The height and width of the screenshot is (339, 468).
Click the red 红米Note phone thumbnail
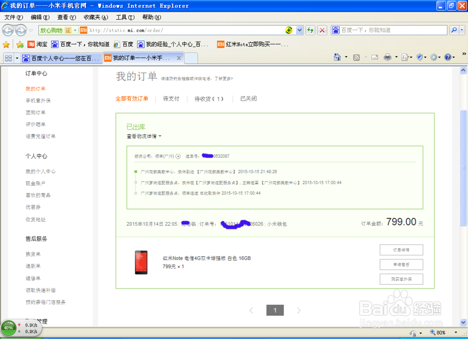coord(141,262)
